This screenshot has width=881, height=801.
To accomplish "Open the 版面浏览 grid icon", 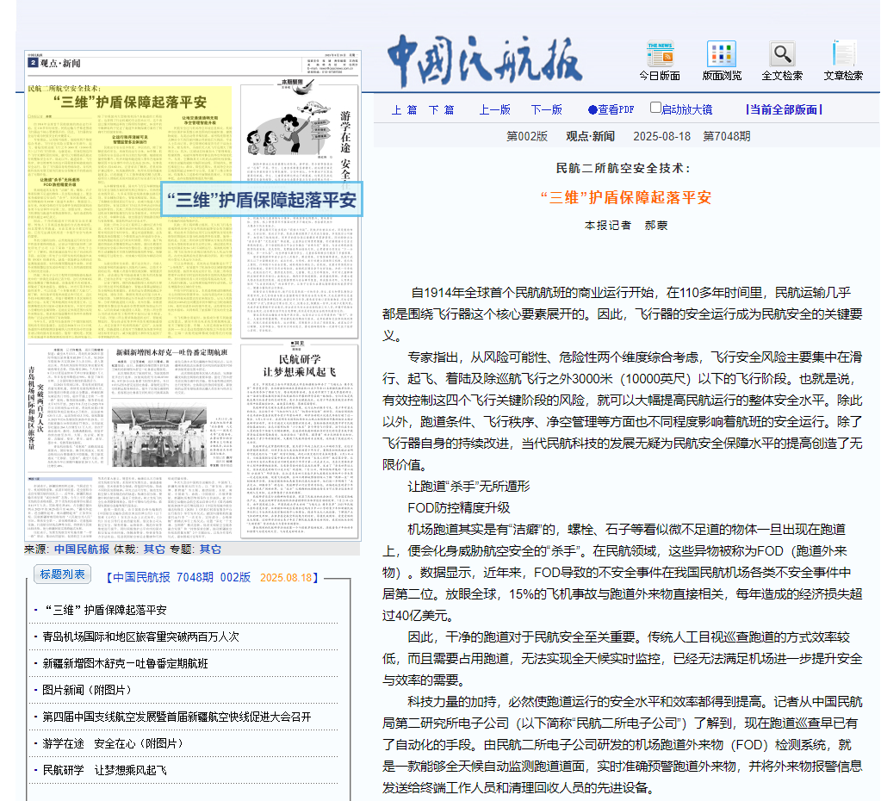I will click(x=722, y=60).
